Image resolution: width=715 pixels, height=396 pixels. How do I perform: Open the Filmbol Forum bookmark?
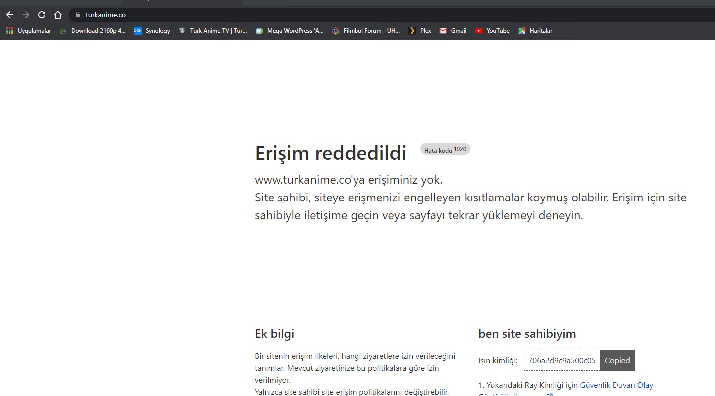click(x=366, y=31)
